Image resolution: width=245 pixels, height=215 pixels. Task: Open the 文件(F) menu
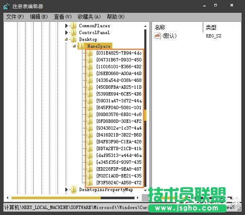click(15, 17)
